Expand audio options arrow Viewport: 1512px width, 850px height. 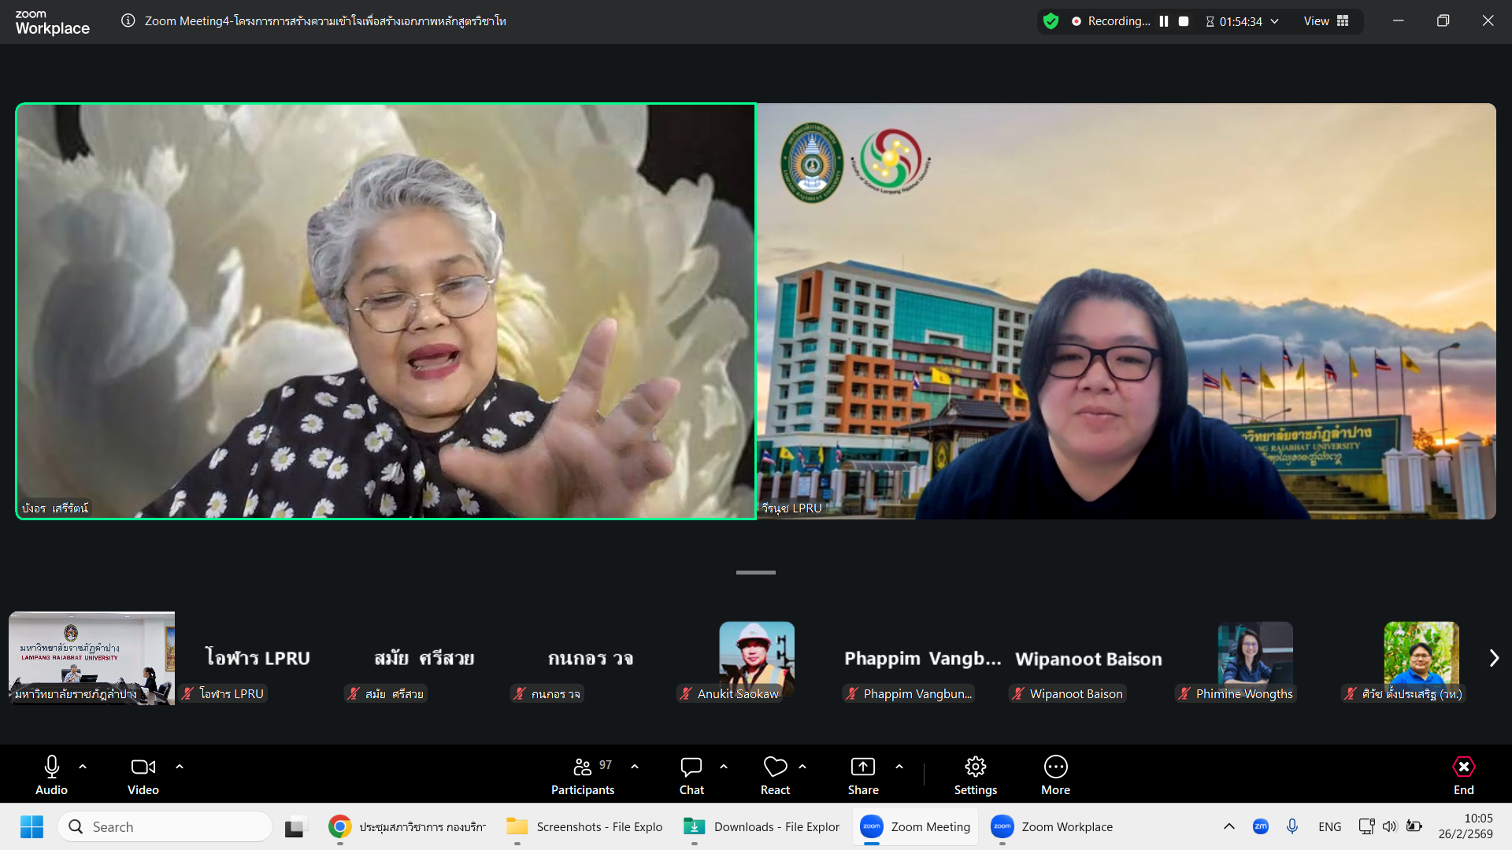pos(83,766)
